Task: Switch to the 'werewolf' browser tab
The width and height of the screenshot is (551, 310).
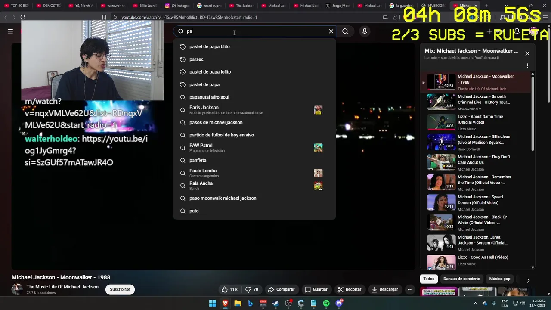Action: [113, 6]
